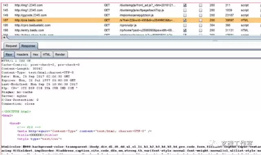The width and height of the screenshot is (261, 155).
Task: Click the Pragma: no-cache header line
Action: click(x=17, y=92)
